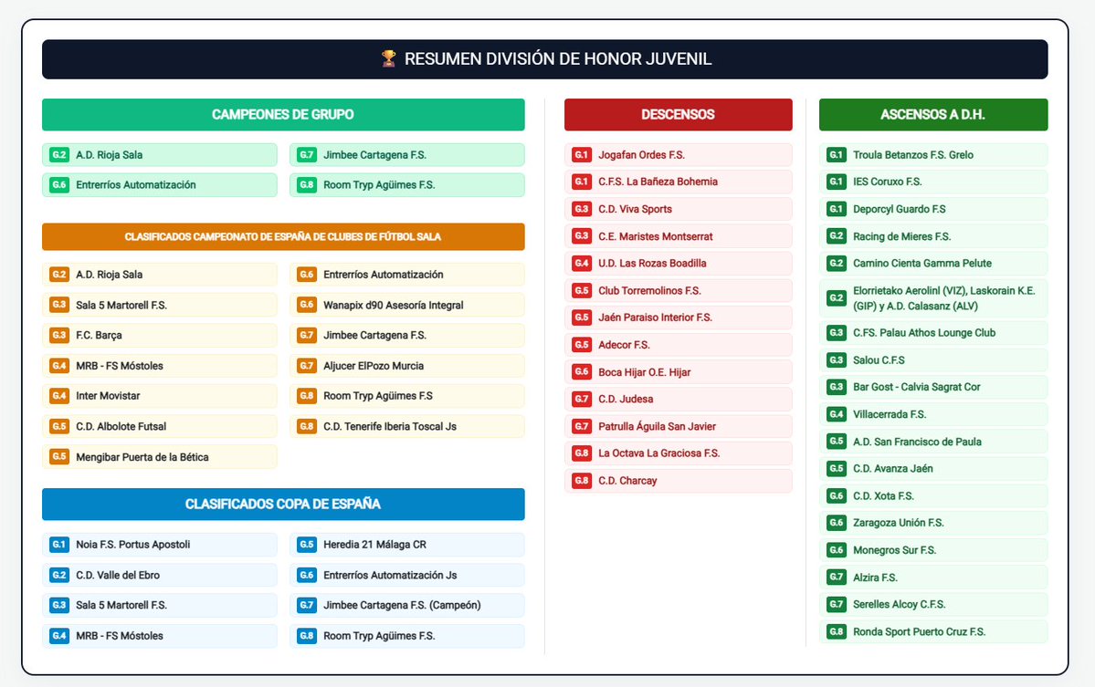Click La Octava La Graciosa F.S.
Image resolution: width=1095 pixels, height=687 pixels.
[678, 453]
